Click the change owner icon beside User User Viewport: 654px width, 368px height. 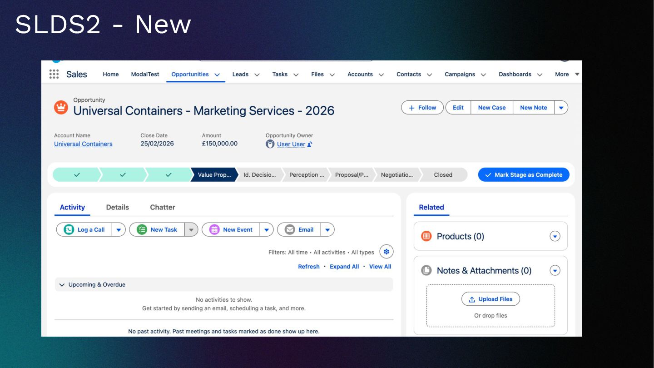(x=310, y=144)
